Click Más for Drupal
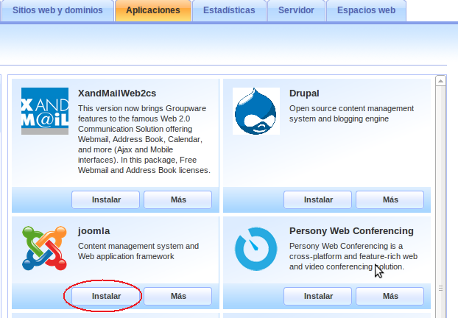Viewport: 458px width, 318px height. click(x=390, y=199)
